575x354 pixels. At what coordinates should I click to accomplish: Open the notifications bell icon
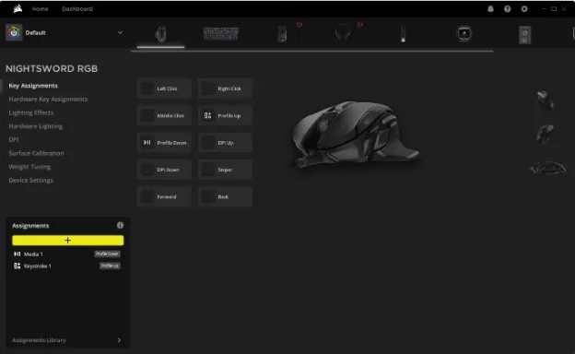(x=490, y=9)
